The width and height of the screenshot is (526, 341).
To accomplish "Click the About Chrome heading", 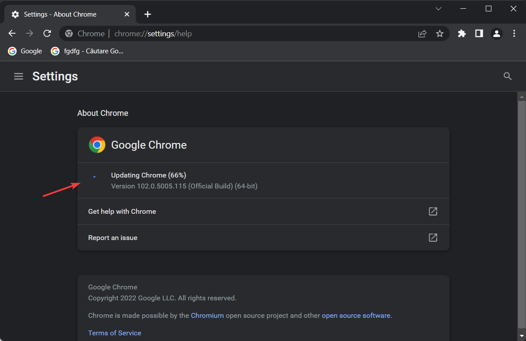I will tap(103, 113).
